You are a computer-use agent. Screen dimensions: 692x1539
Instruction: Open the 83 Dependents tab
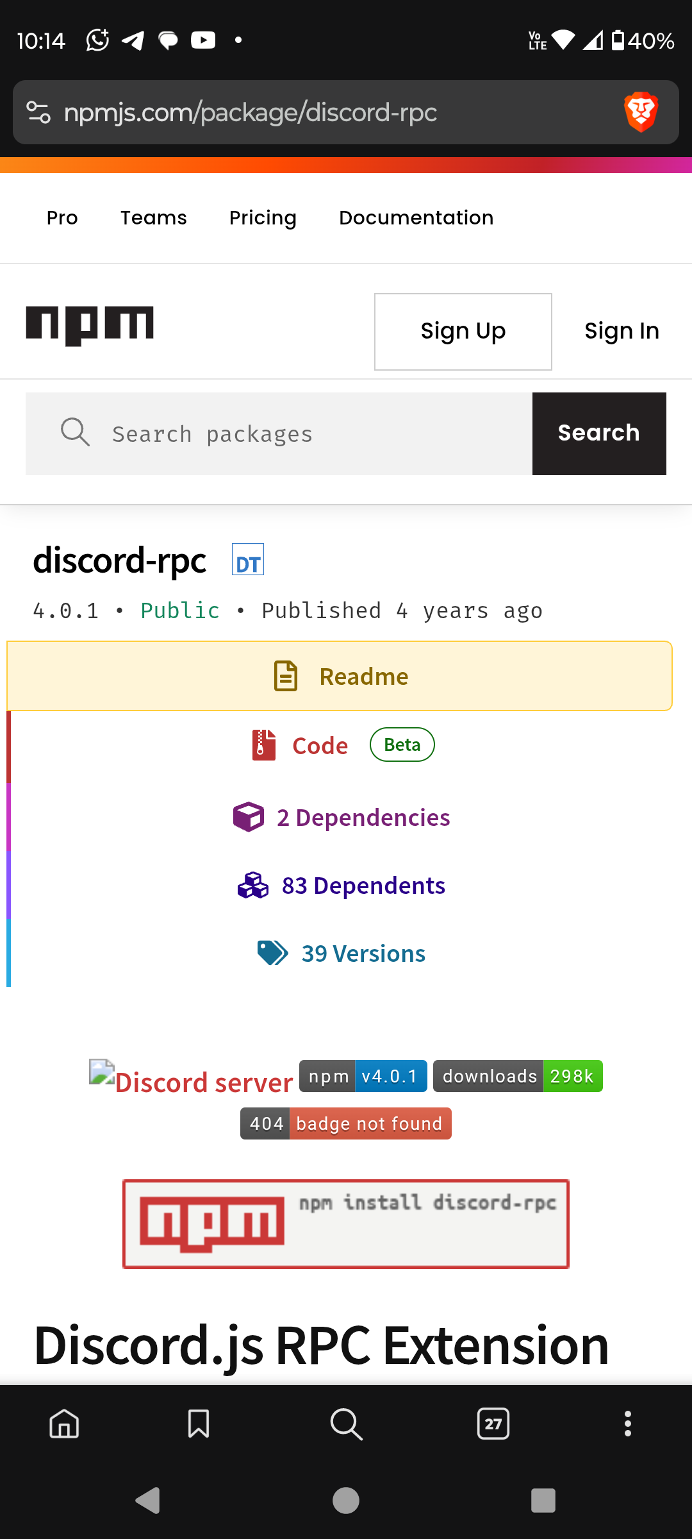click(x=340, y=886)
